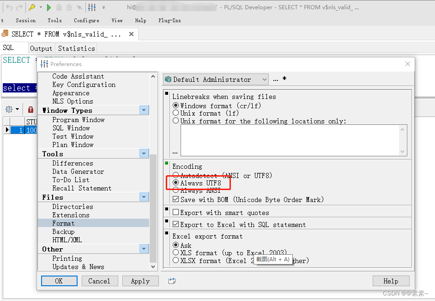The height and width of the screenshot is (301, 435).
Task: Close the Preferences dialog with the X
Action: click(x=408, y=64)
